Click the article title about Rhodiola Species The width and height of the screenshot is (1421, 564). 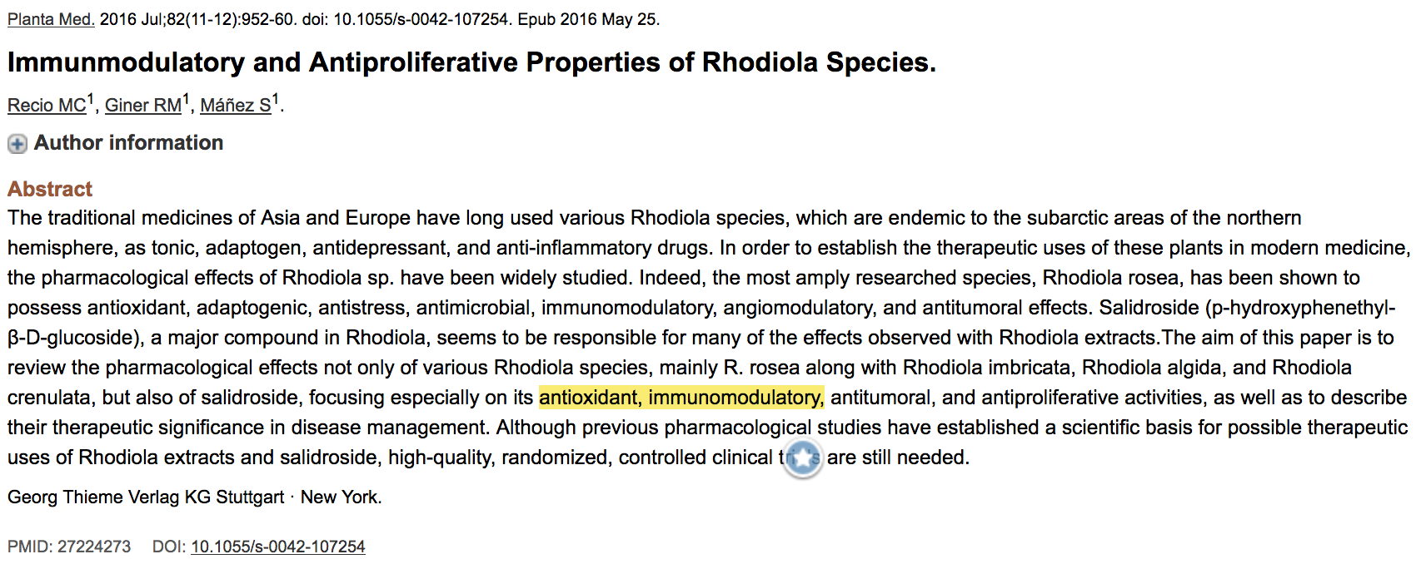(471, 62)
